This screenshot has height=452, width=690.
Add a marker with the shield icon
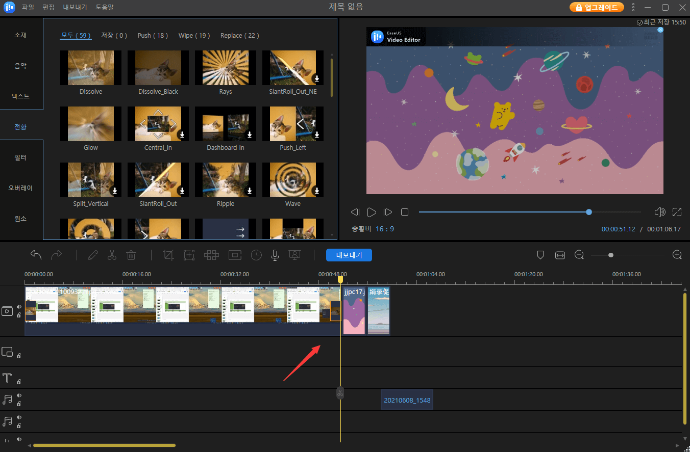pyautogui.click(x=540, y=255)
